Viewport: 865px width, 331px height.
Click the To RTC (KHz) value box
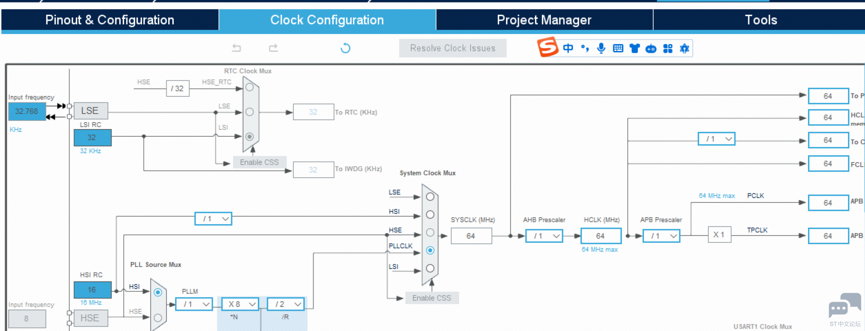point(313,112)
